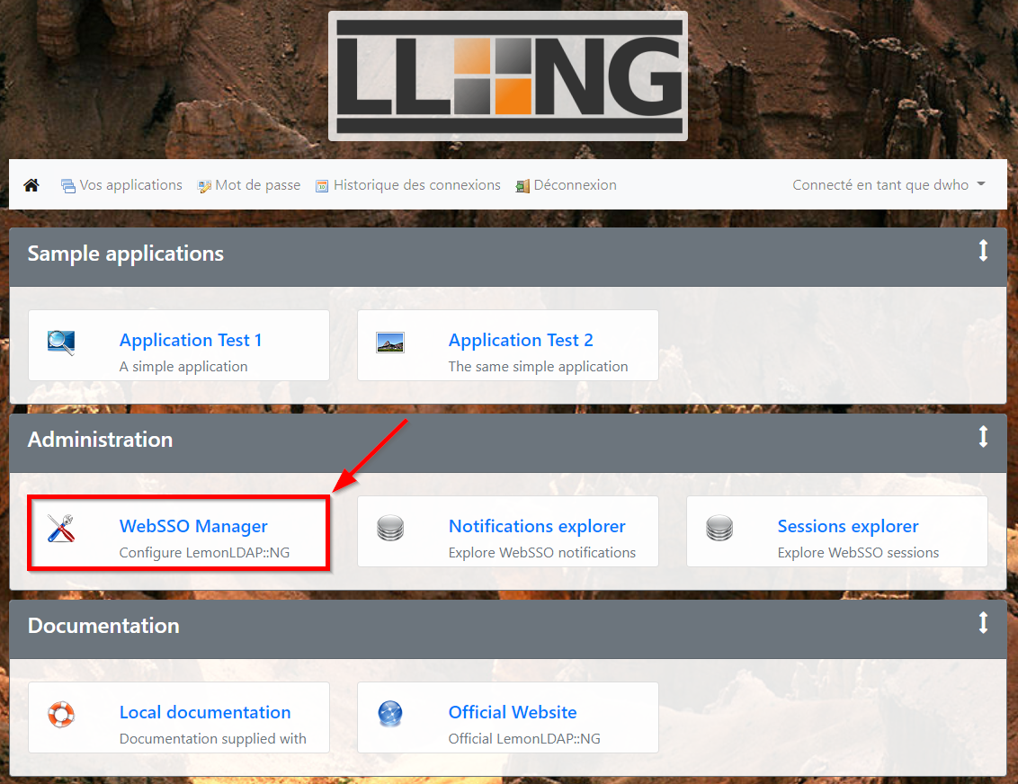The width and height of the screenshot is (1018, 784).
Task: Click the home icon in navbar
Action: click(31, 185)
